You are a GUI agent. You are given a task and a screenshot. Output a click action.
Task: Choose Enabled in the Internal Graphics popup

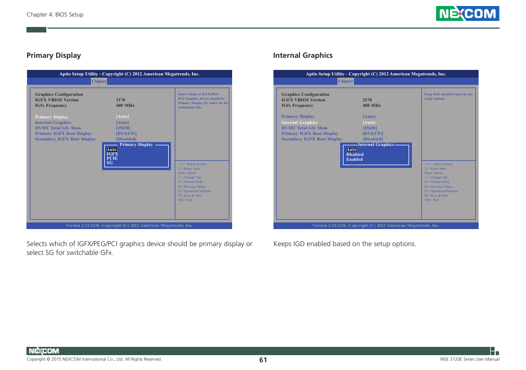[x=355, y=159]
